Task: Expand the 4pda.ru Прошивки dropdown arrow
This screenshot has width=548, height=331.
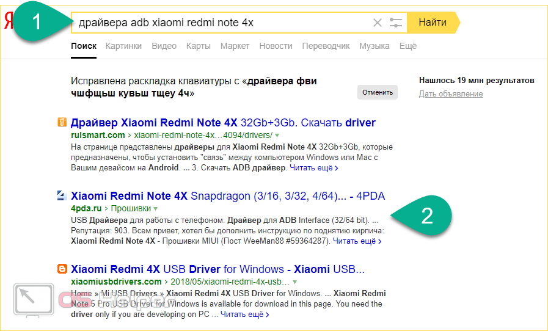Action: [x=155, y=208]
